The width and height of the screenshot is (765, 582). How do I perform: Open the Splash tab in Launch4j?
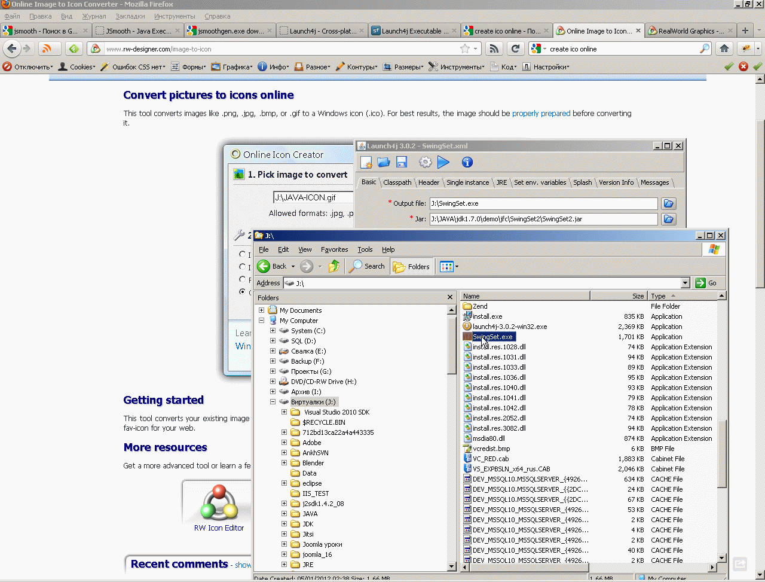[583, 182]
